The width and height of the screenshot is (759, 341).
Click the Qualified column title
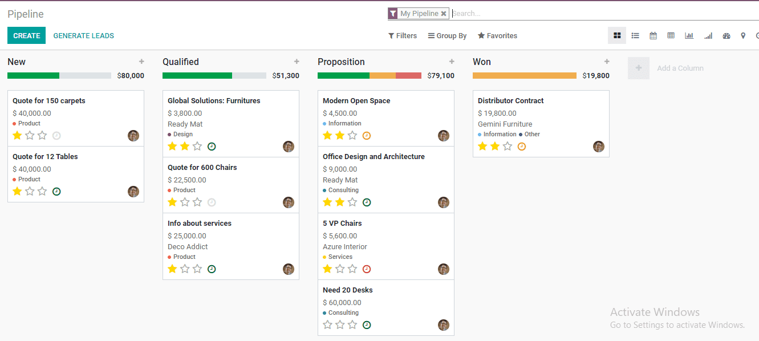coord(181,62)
